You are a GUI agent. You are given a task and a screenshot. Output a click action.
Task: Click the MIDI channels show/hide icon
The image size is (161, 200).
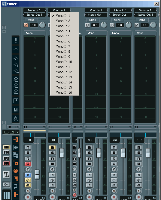coord(16,171)
